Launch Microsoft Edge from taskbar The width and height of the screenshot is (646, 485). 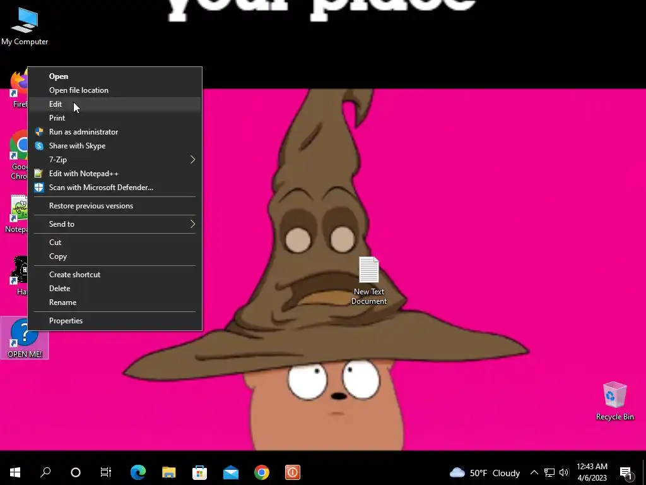[138, 472]
